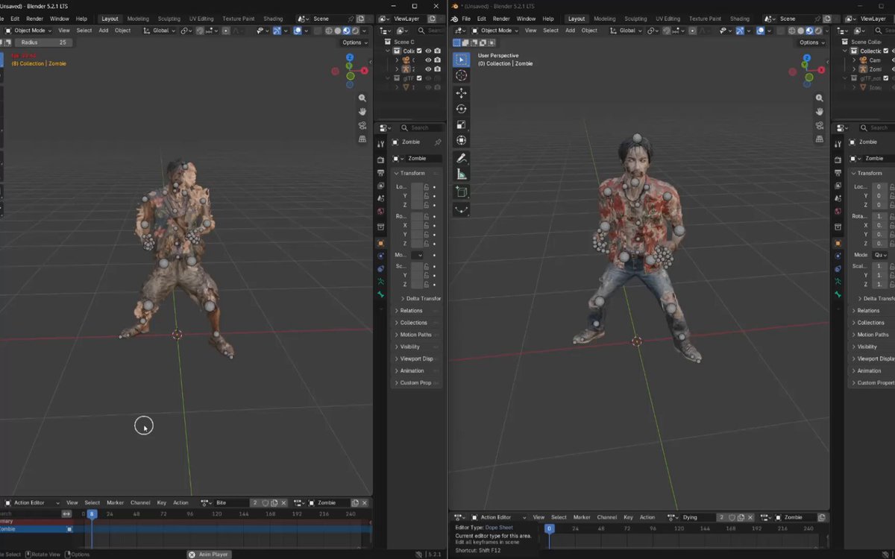Screen dimensions: 895x559
Task: Toggle the glTF collection checkbox in right outliner
Action: click(885, 78)
